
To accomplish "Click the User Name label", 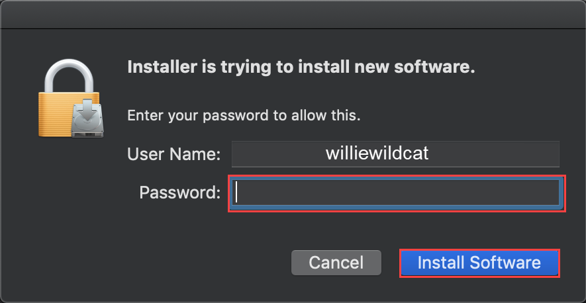I will coord(173,155).
